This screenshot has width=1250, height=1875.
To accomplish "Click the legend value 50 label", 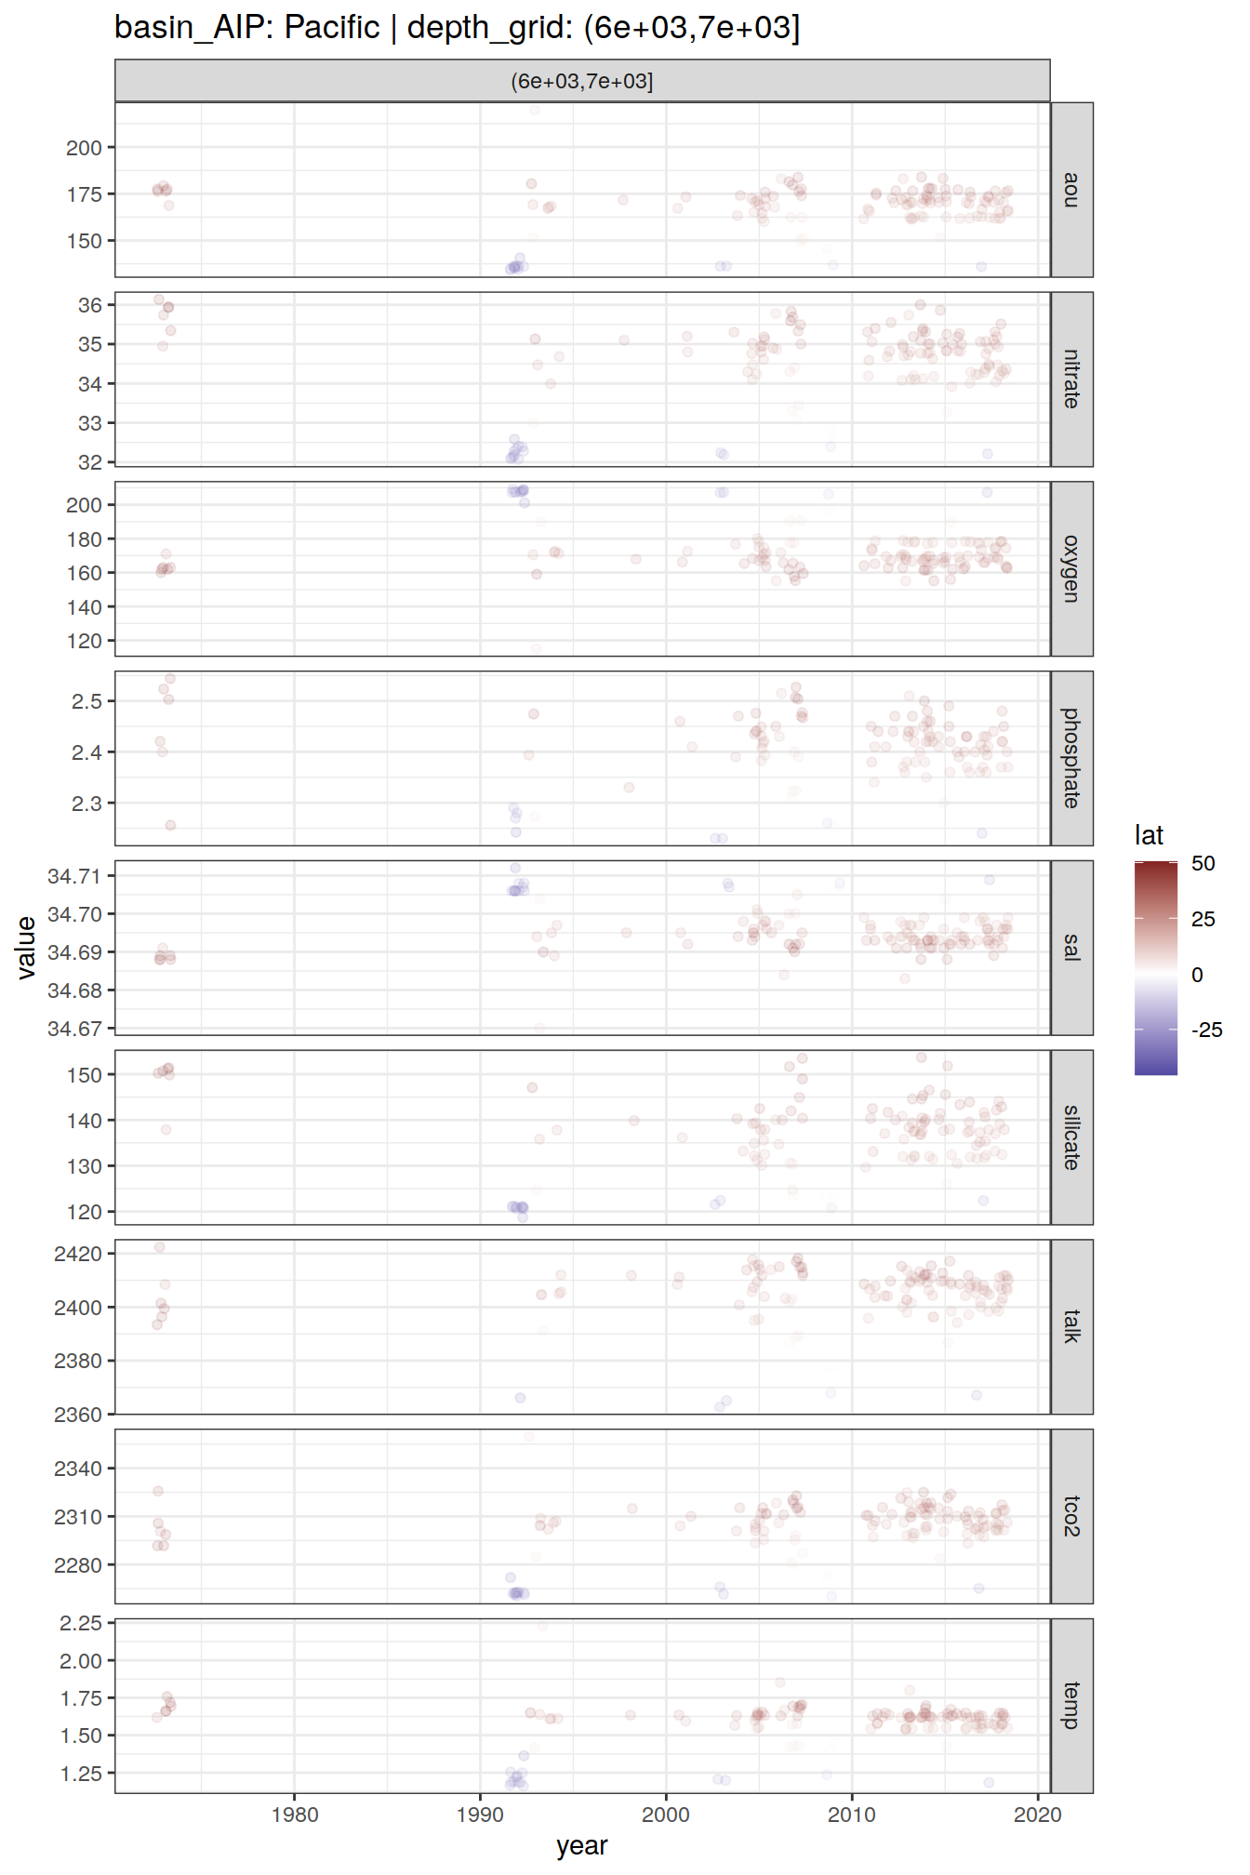I will pos(1203,864).
